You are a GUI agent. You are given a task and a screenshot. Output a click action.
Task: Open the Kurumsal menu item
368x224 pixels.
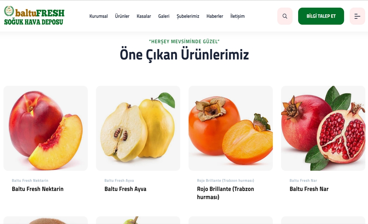click(99, 16)
